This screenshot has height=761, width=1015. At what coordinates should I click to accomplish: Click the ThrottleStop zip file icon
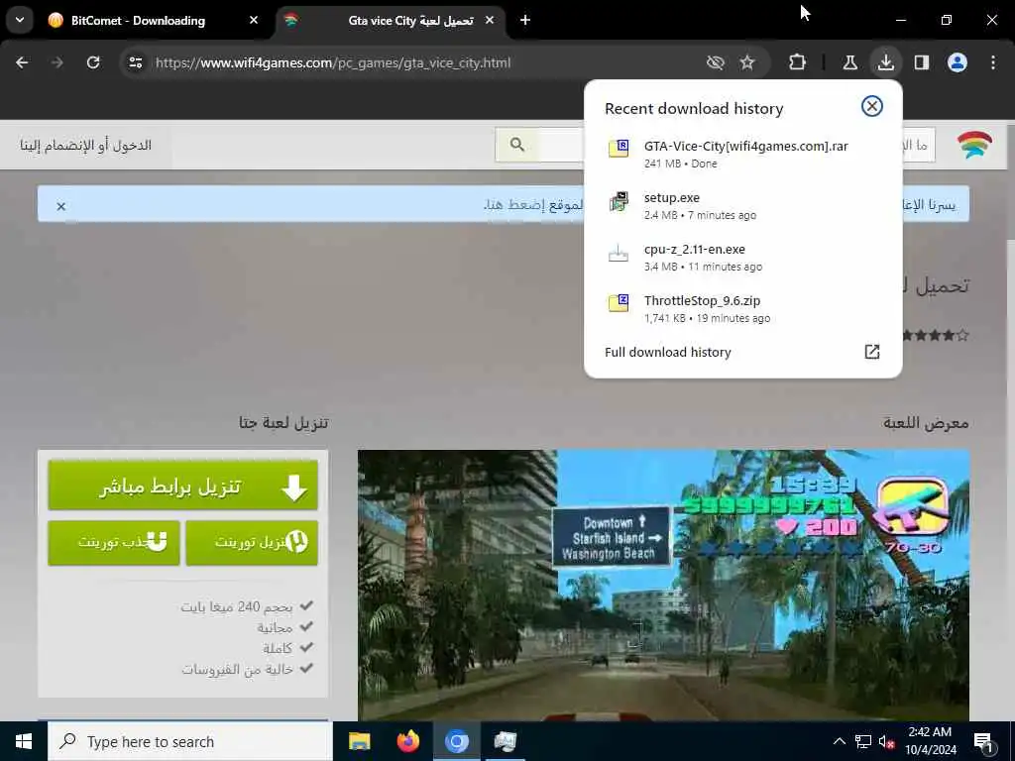coord(619,303)
